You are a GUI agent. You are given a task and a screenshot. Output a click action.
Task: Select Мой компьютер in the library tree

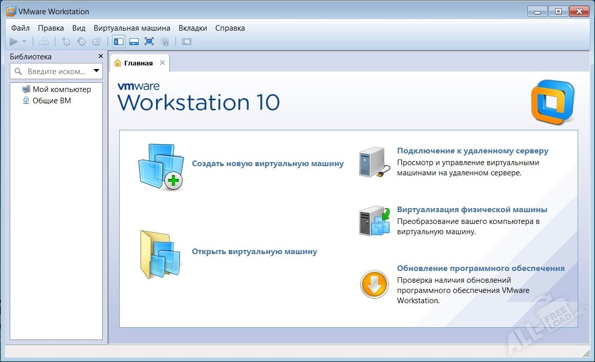(61, 89)
